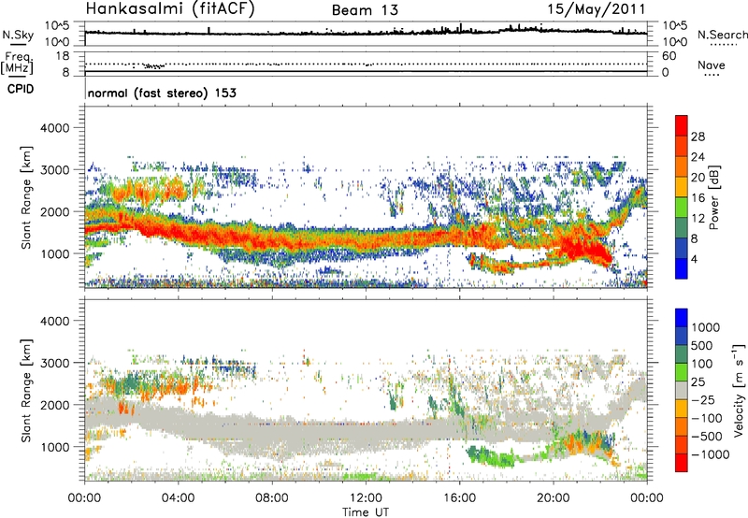Click 'normal (fast stereo) 153' text
The width and height of the screenshot is (748, 518).
(162, 93)
